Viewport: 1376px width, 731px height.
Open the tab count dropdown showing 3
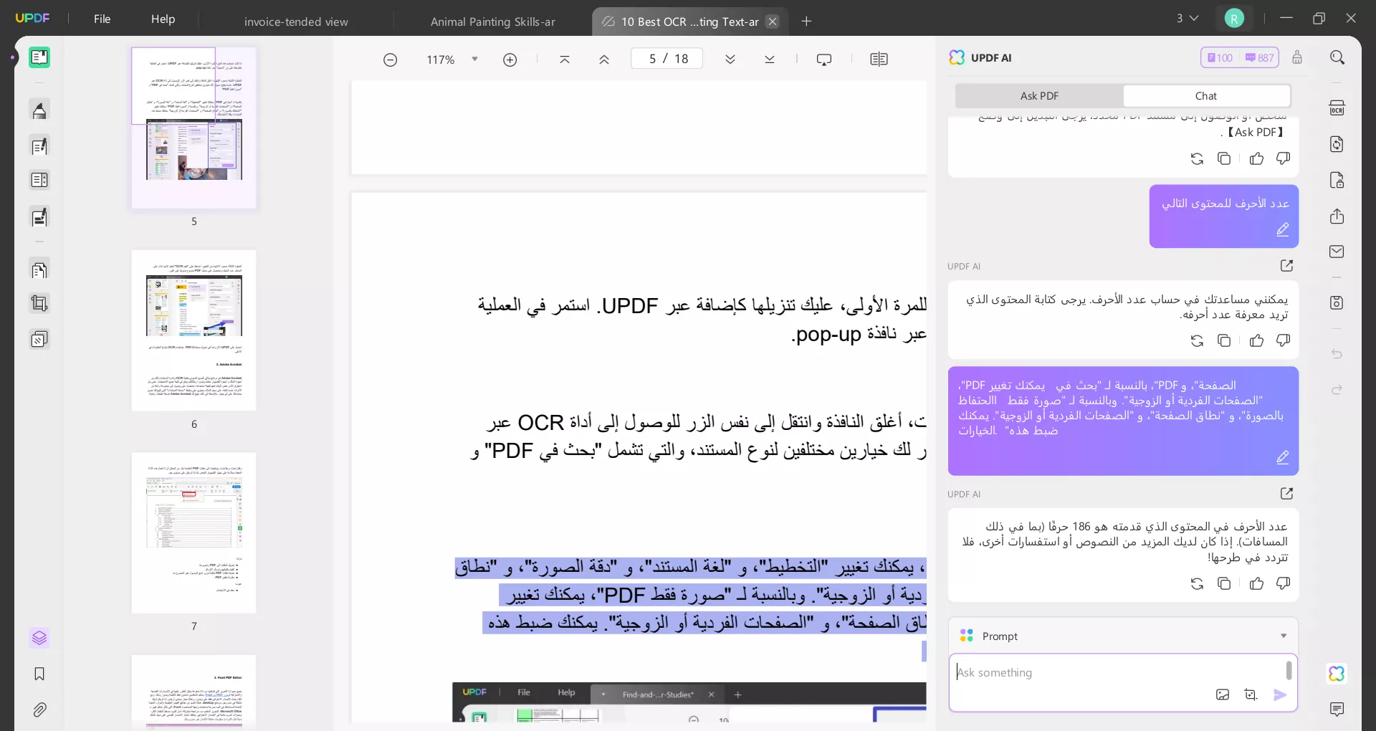pyautogui.click(x=1188, y=18)
